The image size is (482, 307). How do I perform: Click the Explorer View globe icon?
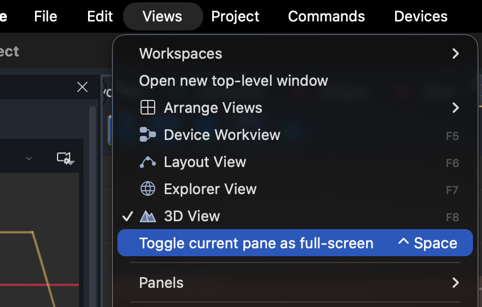point(147,188)
